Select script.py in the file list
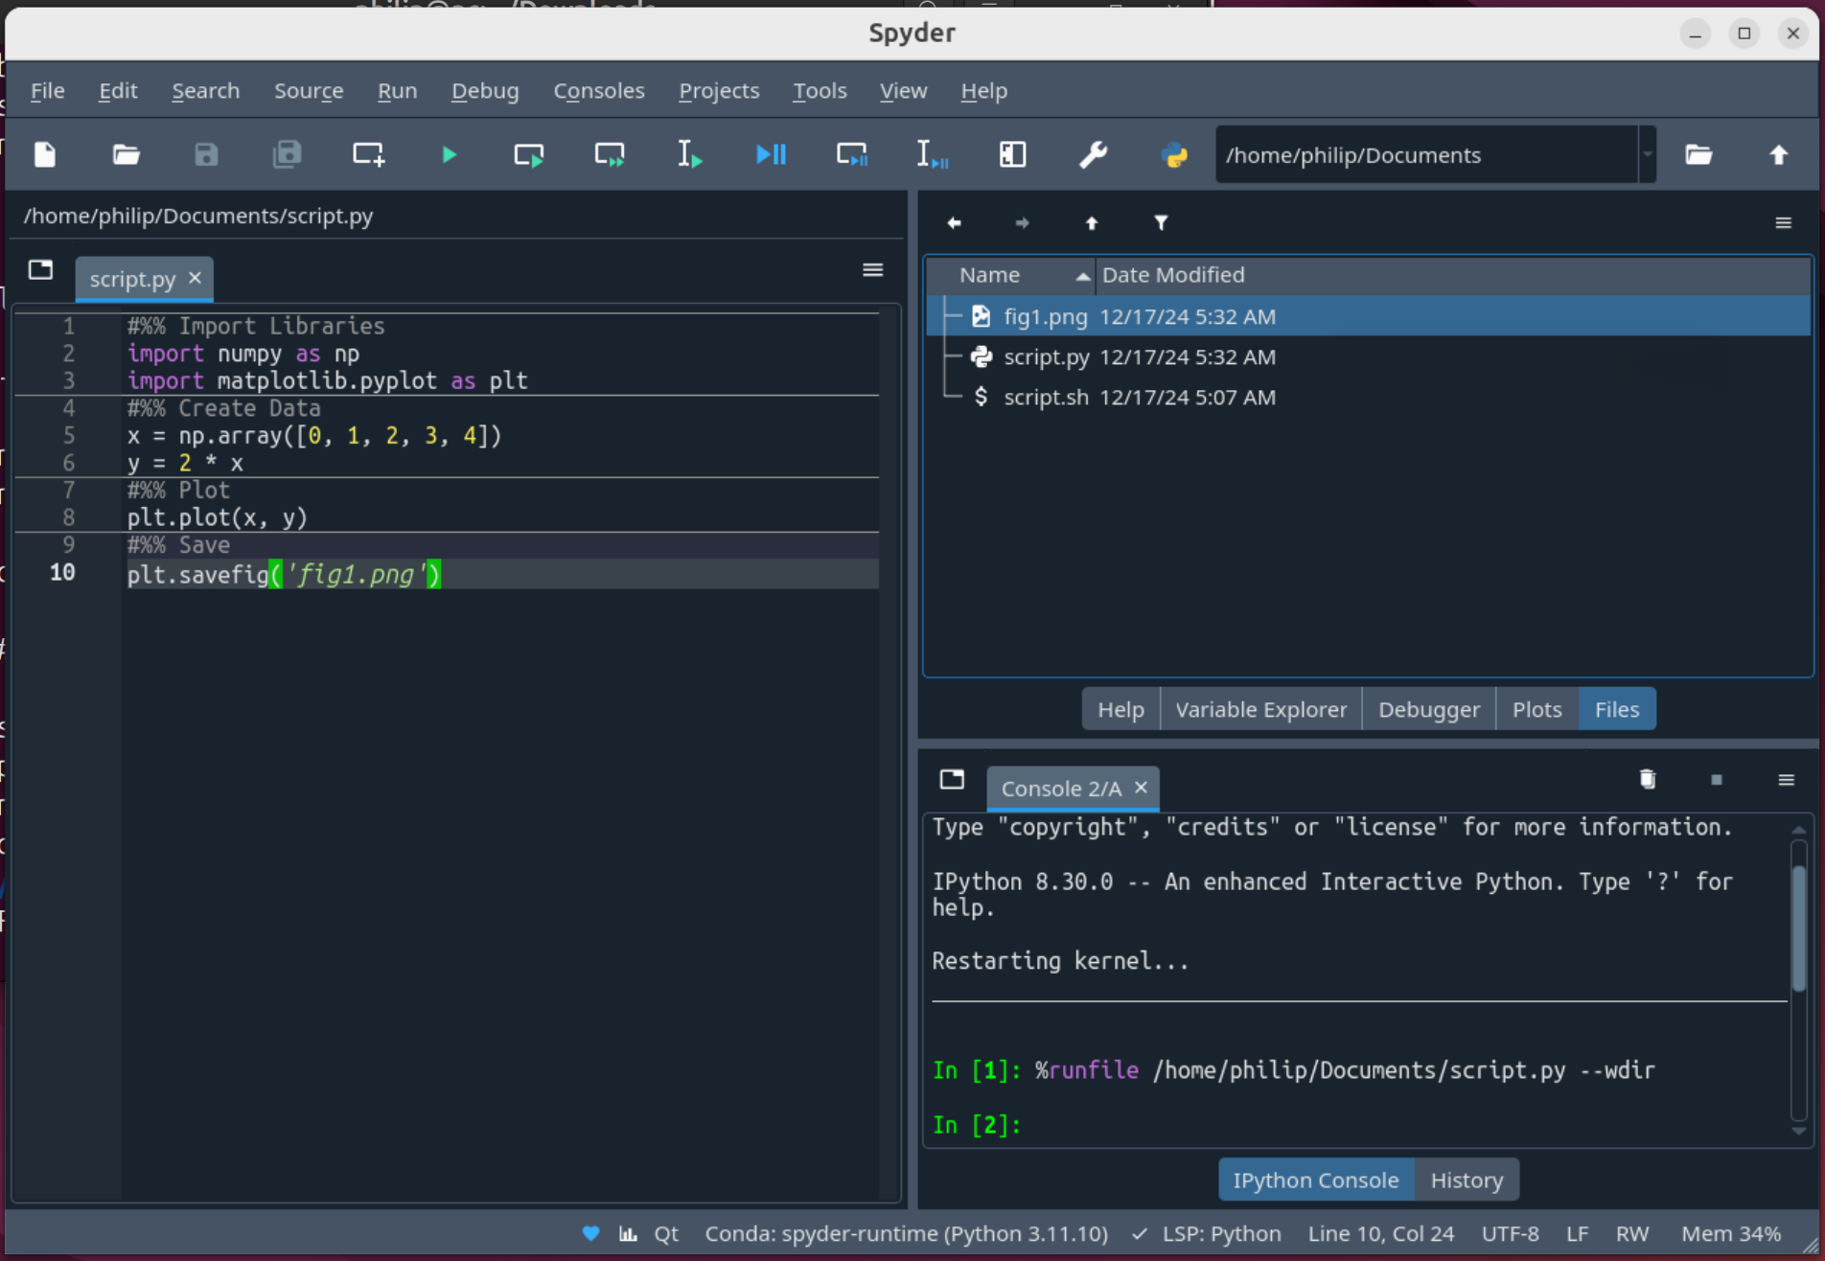Screen dimensions: 1825x1261 click(1368, 356)
